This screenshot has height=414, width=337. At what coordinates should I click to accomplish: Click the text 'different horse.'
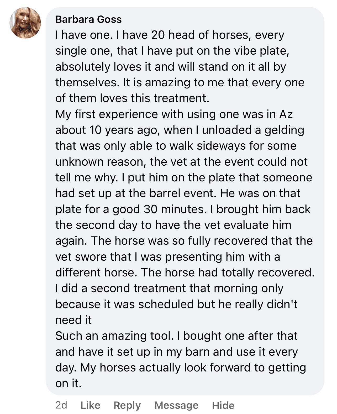tap(96, 272)
